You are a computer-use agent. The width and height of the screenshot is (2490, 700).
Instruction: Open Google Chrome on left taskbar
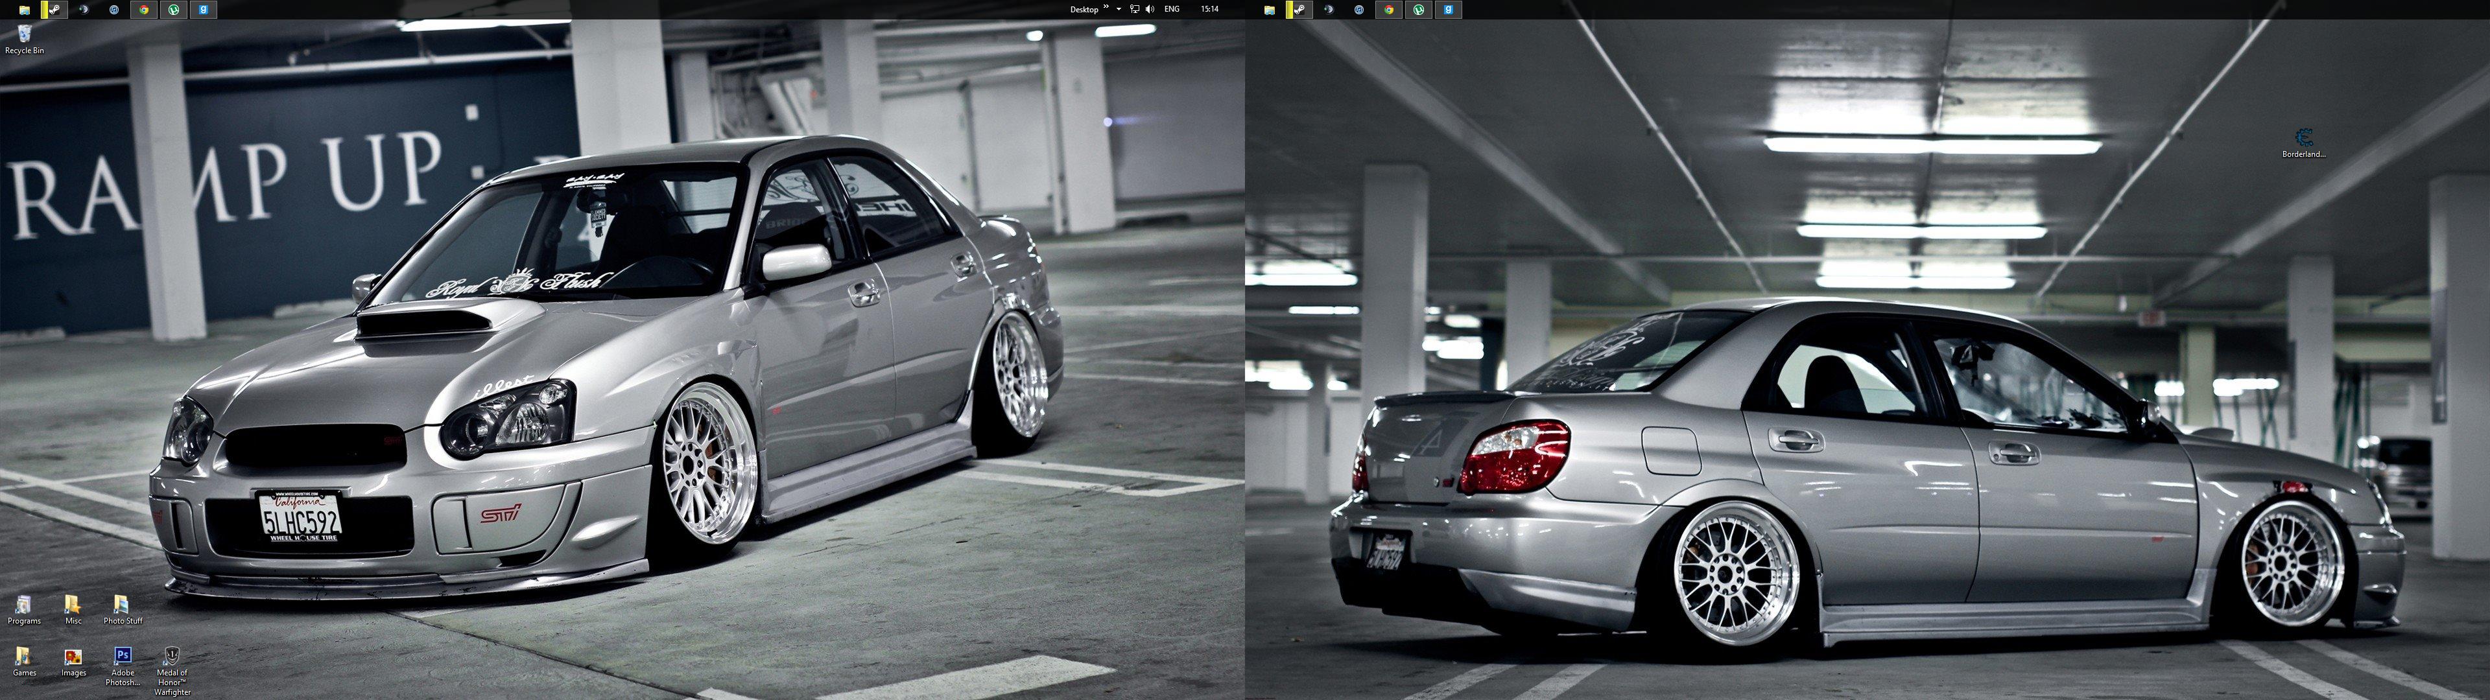tap(144, 10)
